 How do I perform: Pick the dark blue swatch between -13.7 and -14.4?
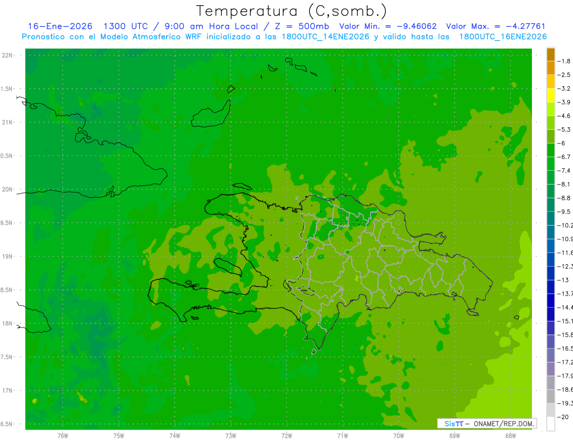551,300
